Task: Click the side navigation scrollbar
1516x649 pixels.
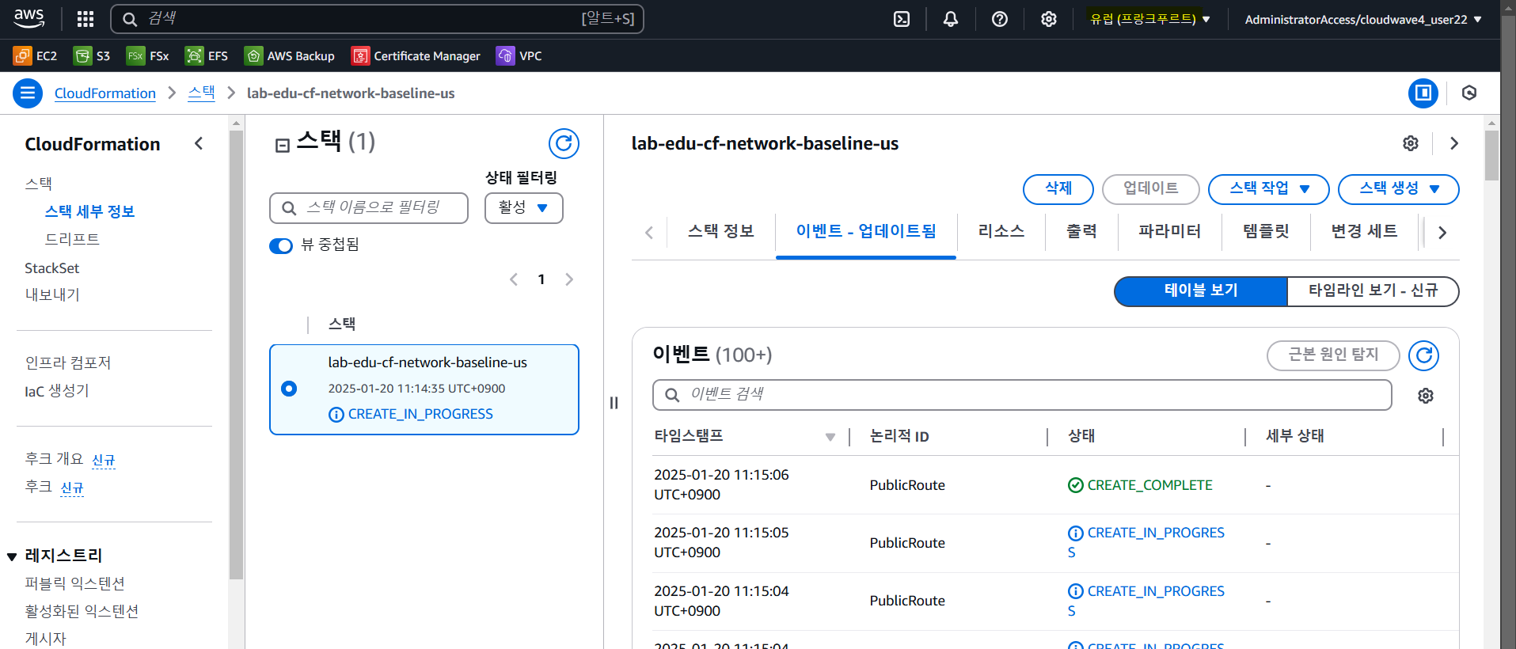Action: coord(236,355)
